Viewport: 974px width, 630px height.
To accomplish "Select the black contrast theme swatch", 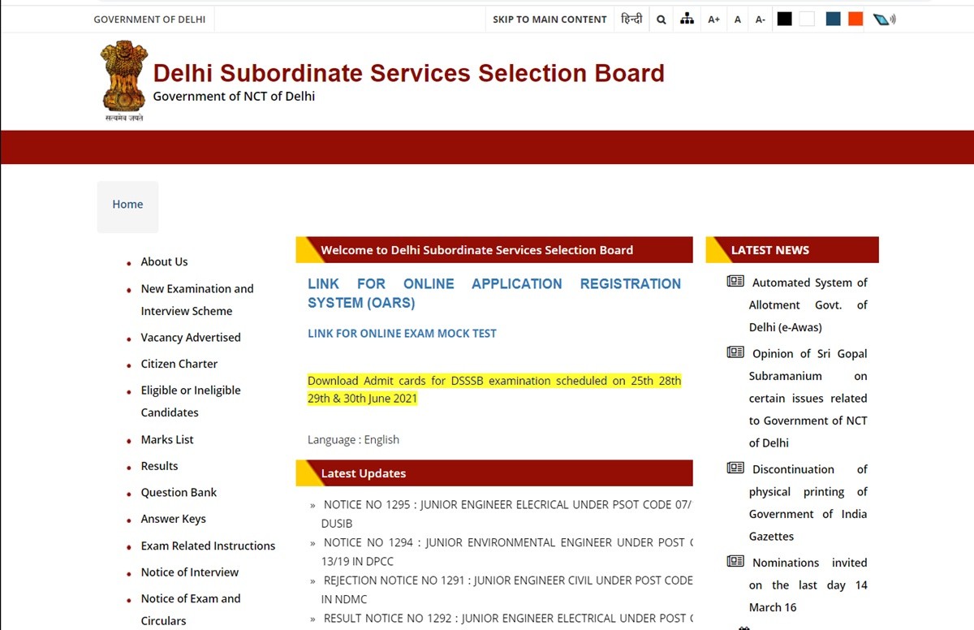I will tap(784, 19).
